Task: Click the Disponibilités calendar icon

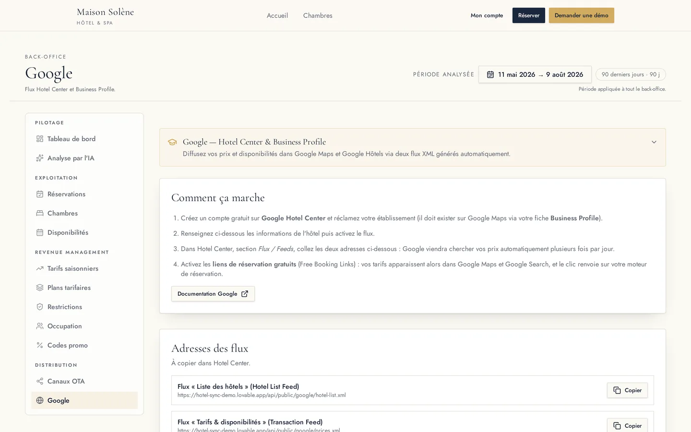Action: click(x=40, y=232)
